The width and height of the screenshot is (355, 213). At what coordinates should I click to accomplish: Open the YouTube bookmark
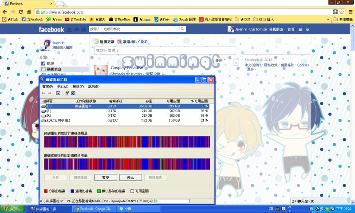75,20
